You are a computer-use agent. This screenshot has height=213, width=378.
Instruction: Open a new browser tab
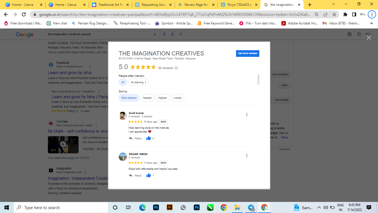coord(309,5)
